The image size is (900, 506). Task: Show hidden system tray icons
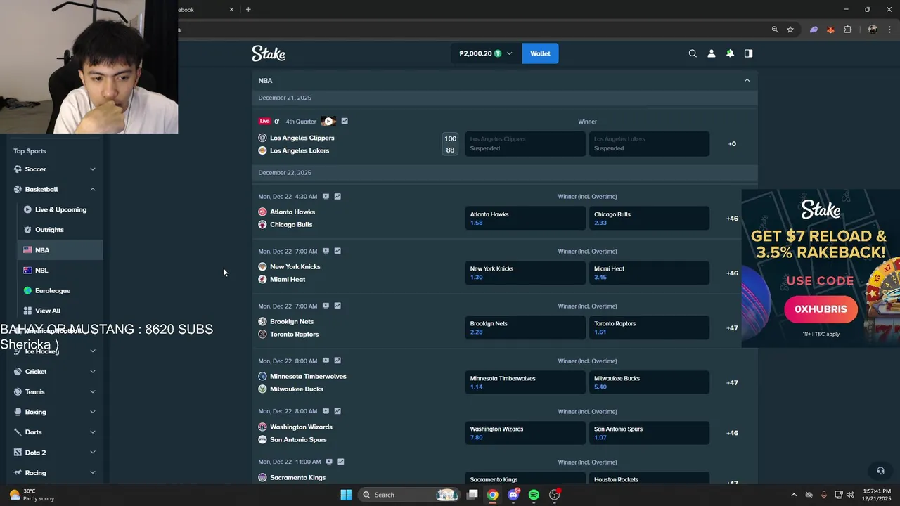point(794,495)
